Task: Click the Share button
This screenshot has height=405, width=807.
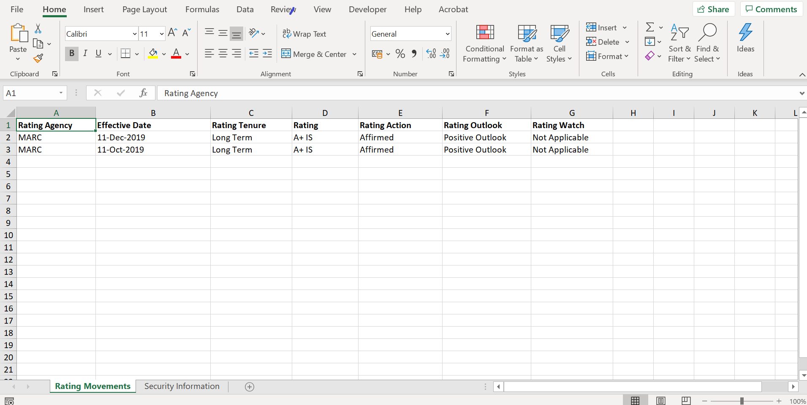Action: pos(714,9)
